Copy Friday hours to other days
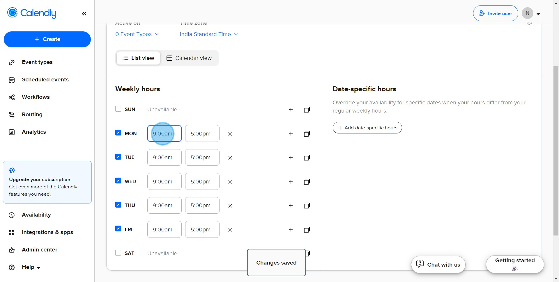Screen dimensions: 559x282 tap(307, 230)
